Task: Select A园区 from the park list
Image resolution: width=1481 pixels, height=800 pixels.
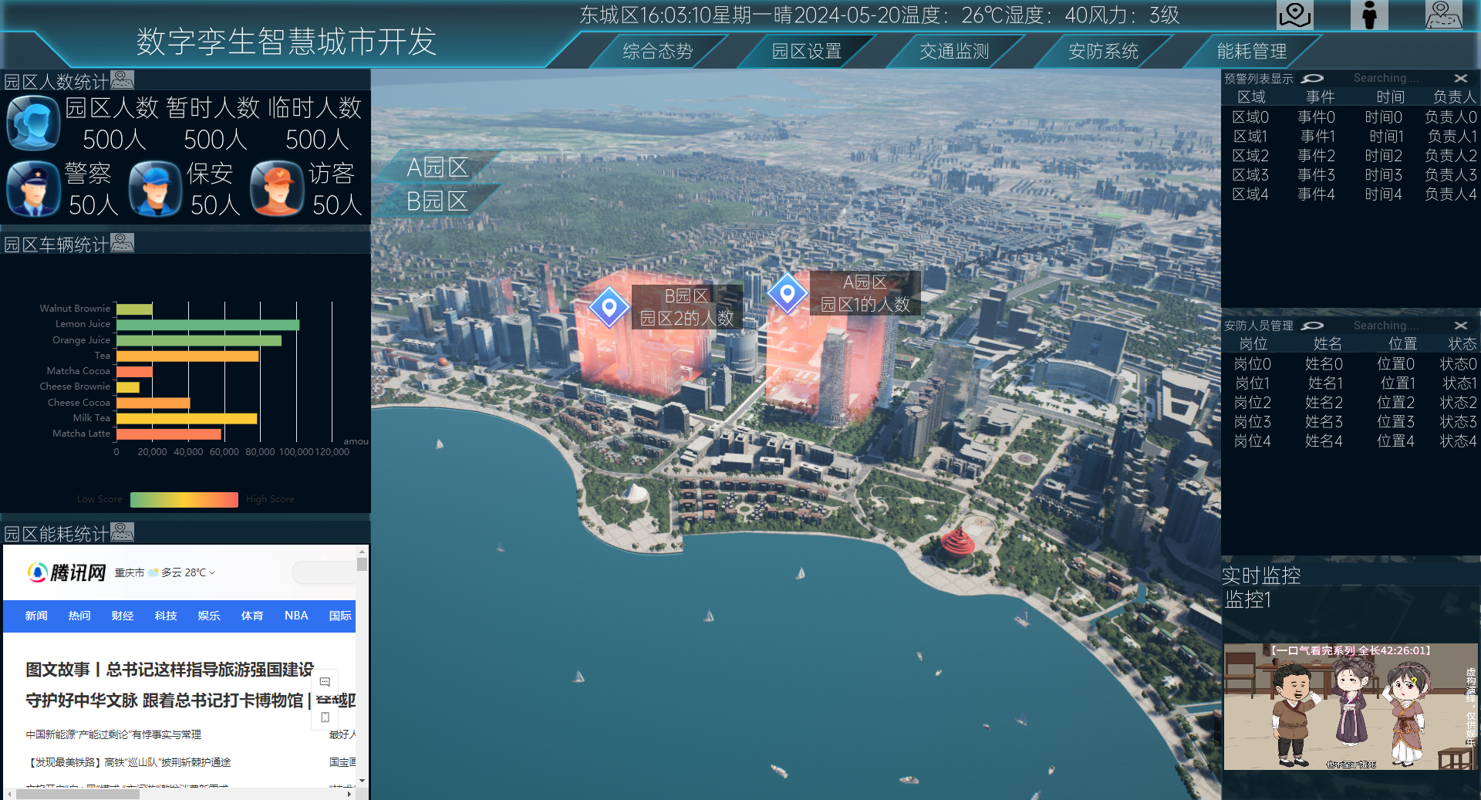Action: coord(437,167)
